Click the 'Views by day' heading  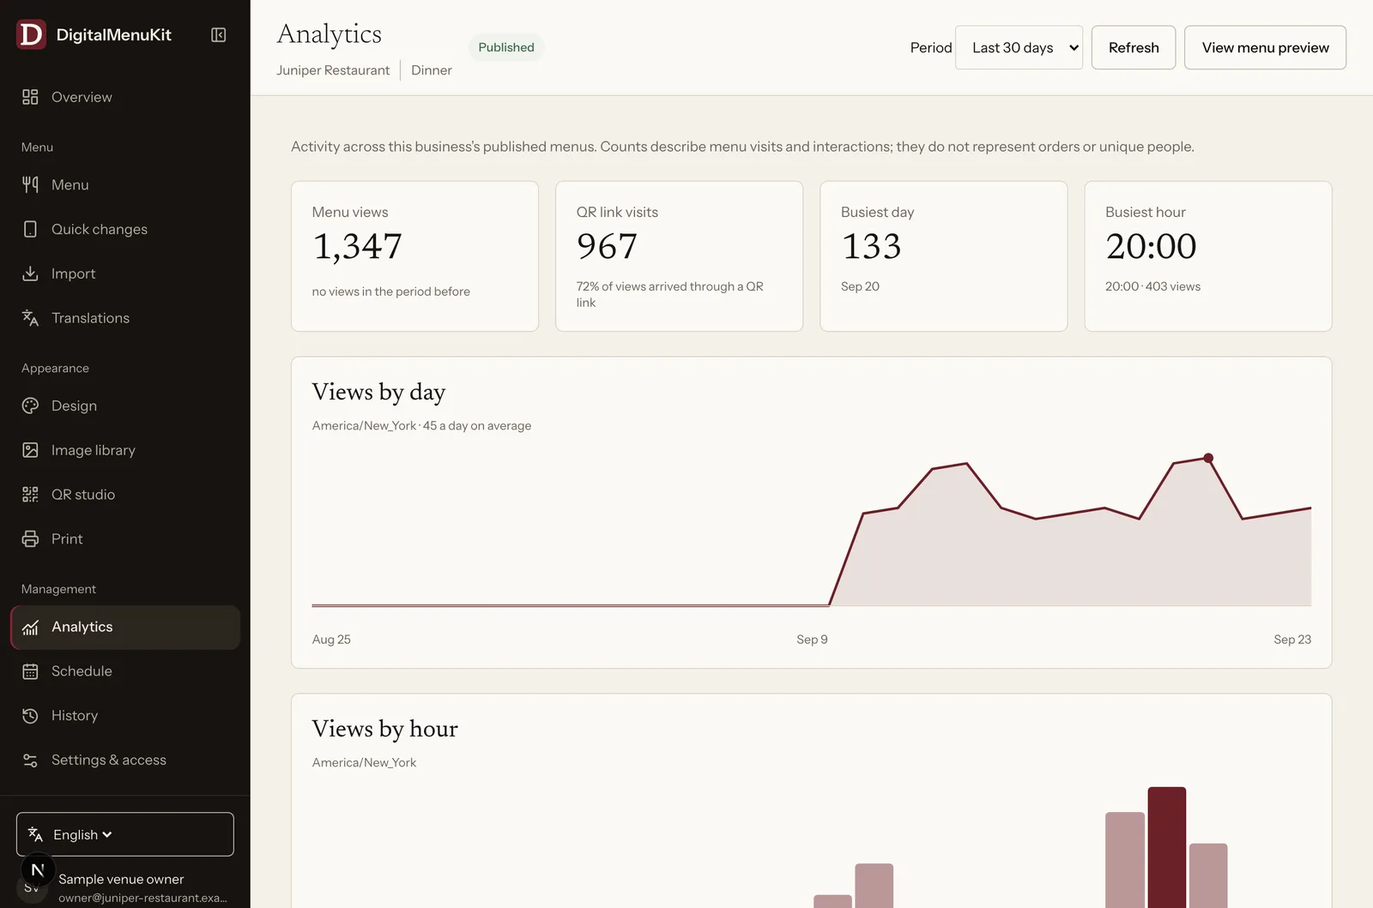(378, 392)
